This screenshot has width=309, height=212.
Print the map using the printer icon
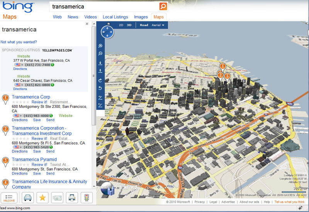[x=72, y=198]
